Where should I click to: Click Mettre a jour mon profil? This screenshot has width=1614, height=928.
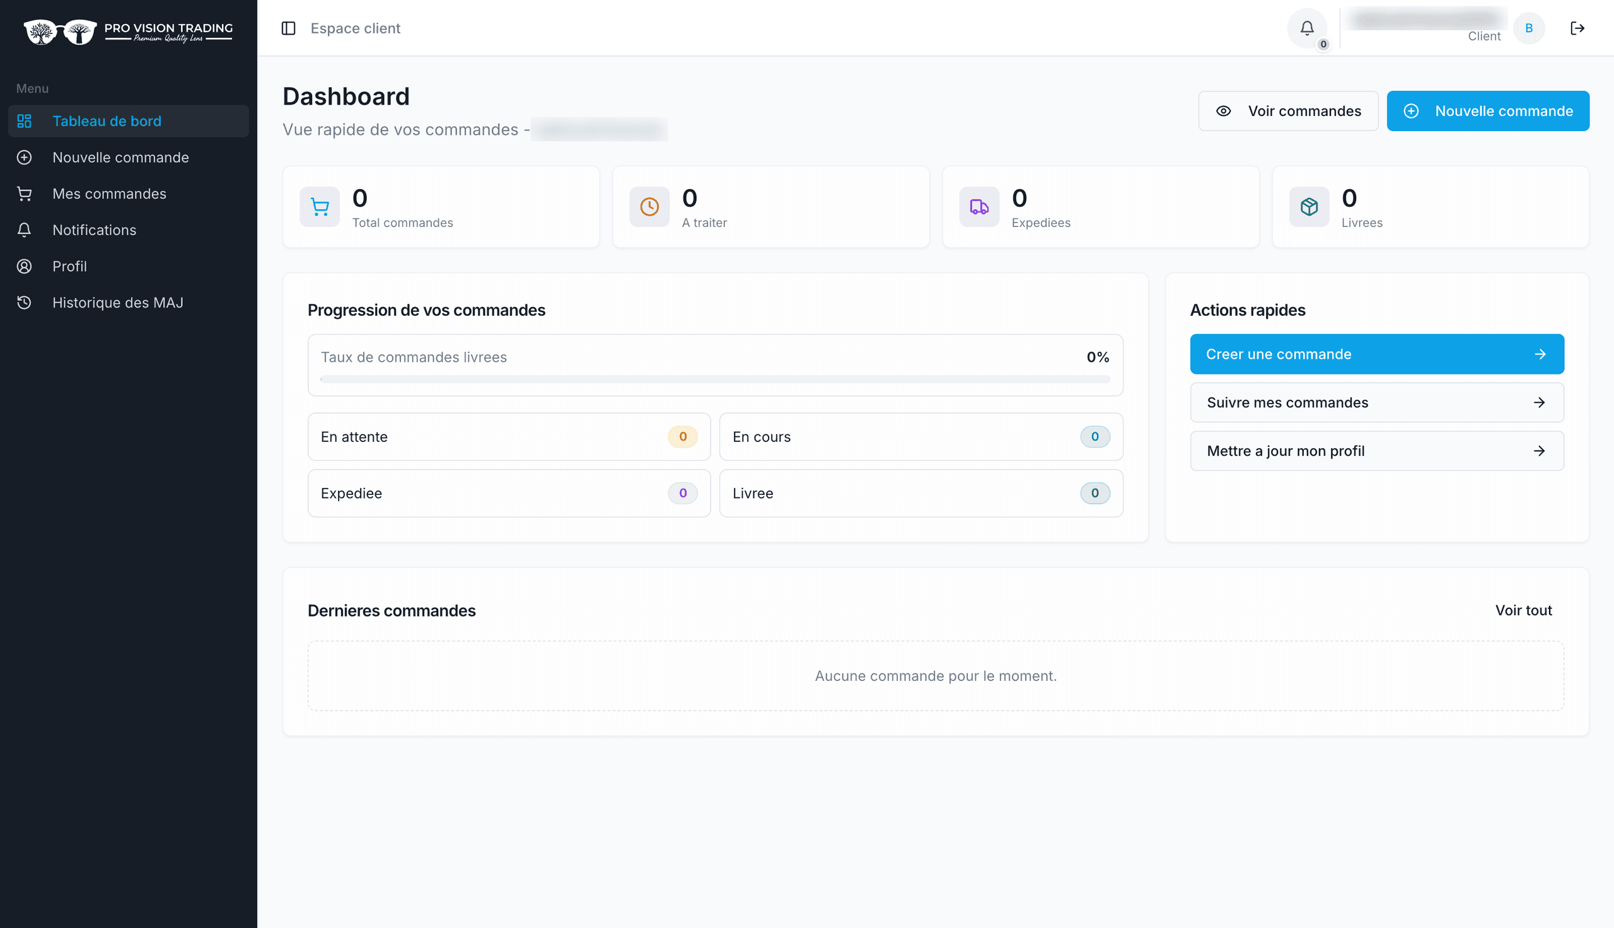(1377, 451)
